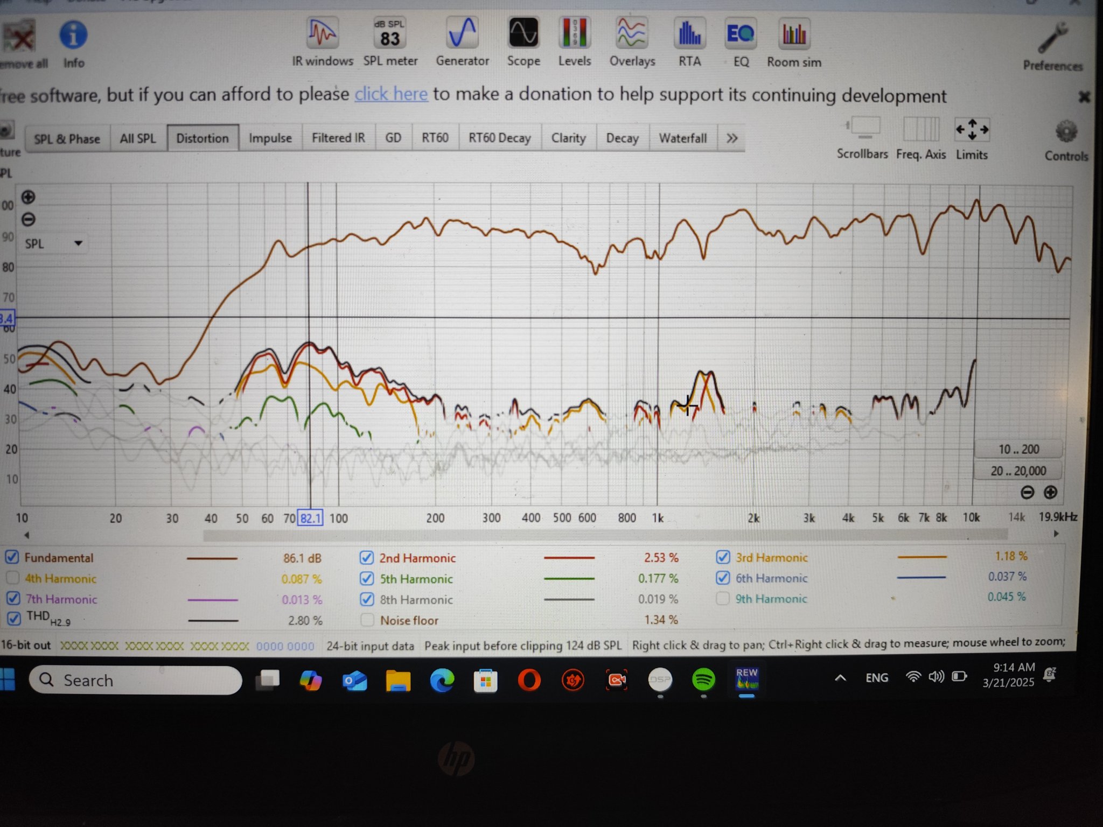Screen dimensions: 1103x827
Task: Toggle the 2nd Harmonic checkbox
Action: (367, 557)
